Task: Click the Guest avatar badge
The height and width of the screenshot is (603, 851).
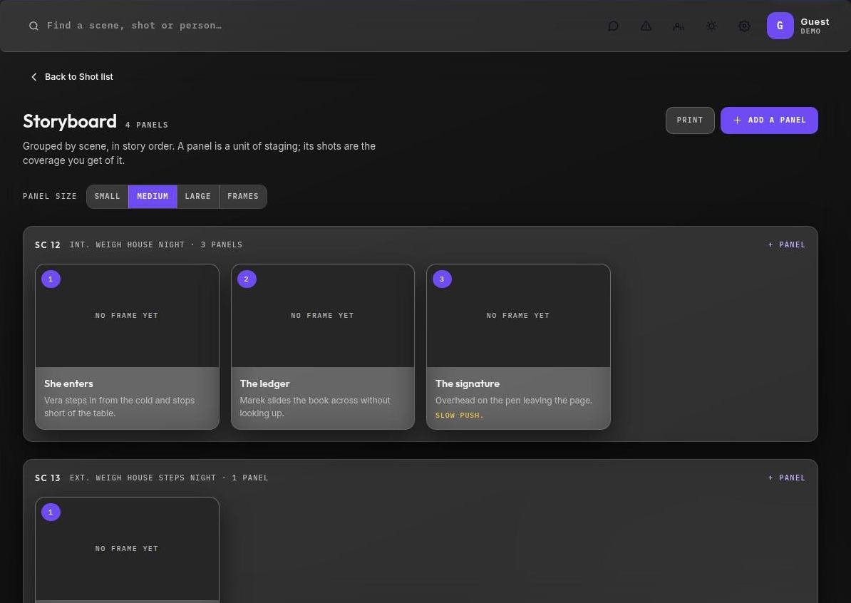Action: point(780,26)
